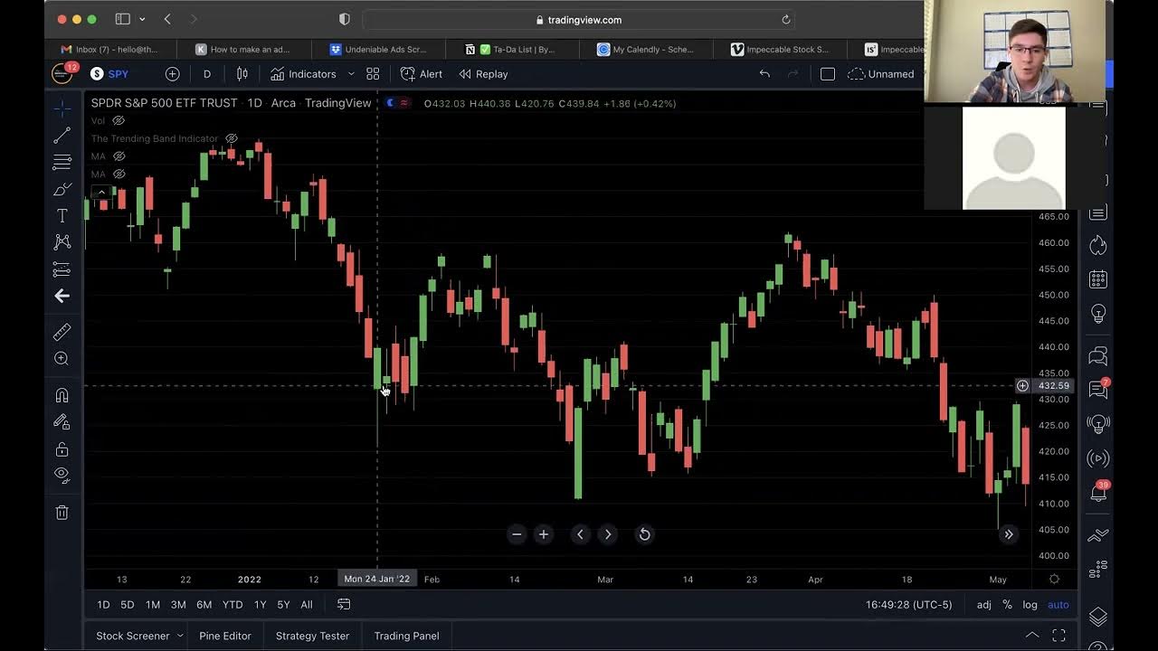Select the brush drawing tool
Viewport: 1158px width, 651px height.
click(x=62, y=189)
